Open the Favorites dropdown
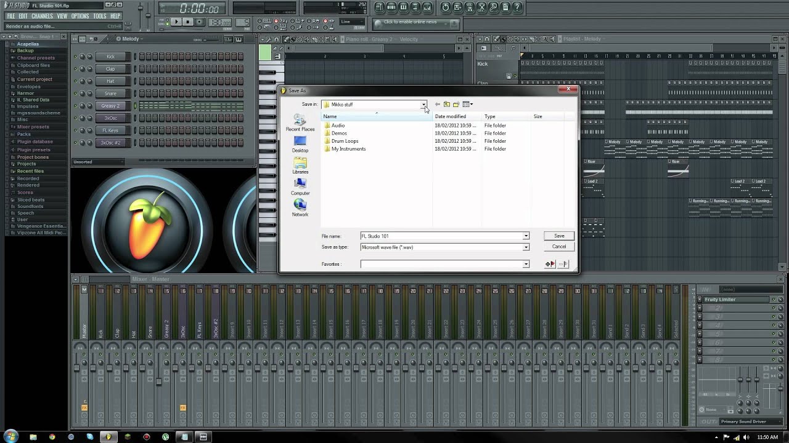789x443 pixels. pos(526,264)
